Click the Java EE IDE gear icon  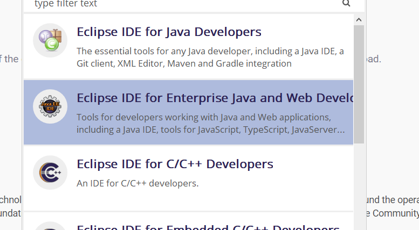(50, 106)
